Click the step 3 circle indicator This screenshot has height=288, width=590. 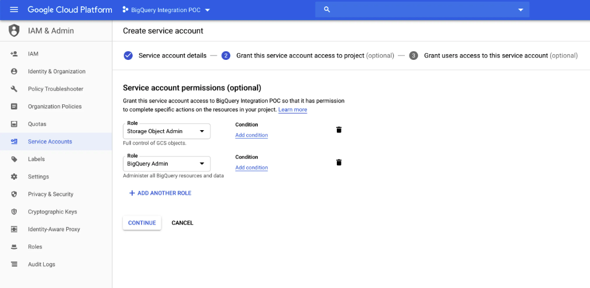[x=414, y=56]
